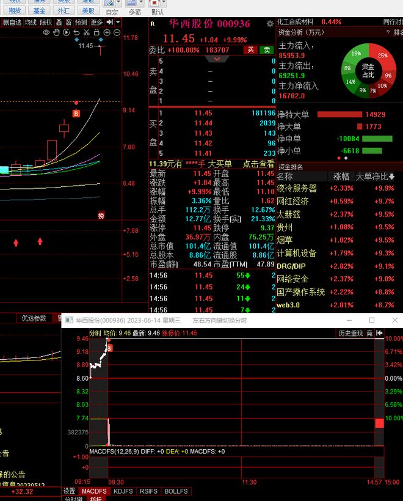
Task: Click 点击查看 to view large orders
Action: (x=258, y=164)
